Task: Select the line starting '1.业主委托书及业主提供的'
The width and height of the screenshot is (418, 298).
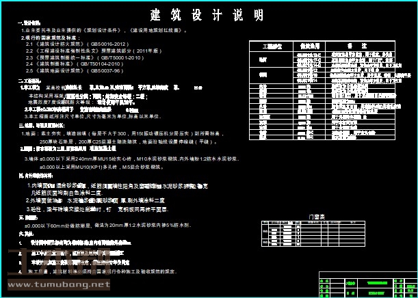Action: [x=104, y=30]
